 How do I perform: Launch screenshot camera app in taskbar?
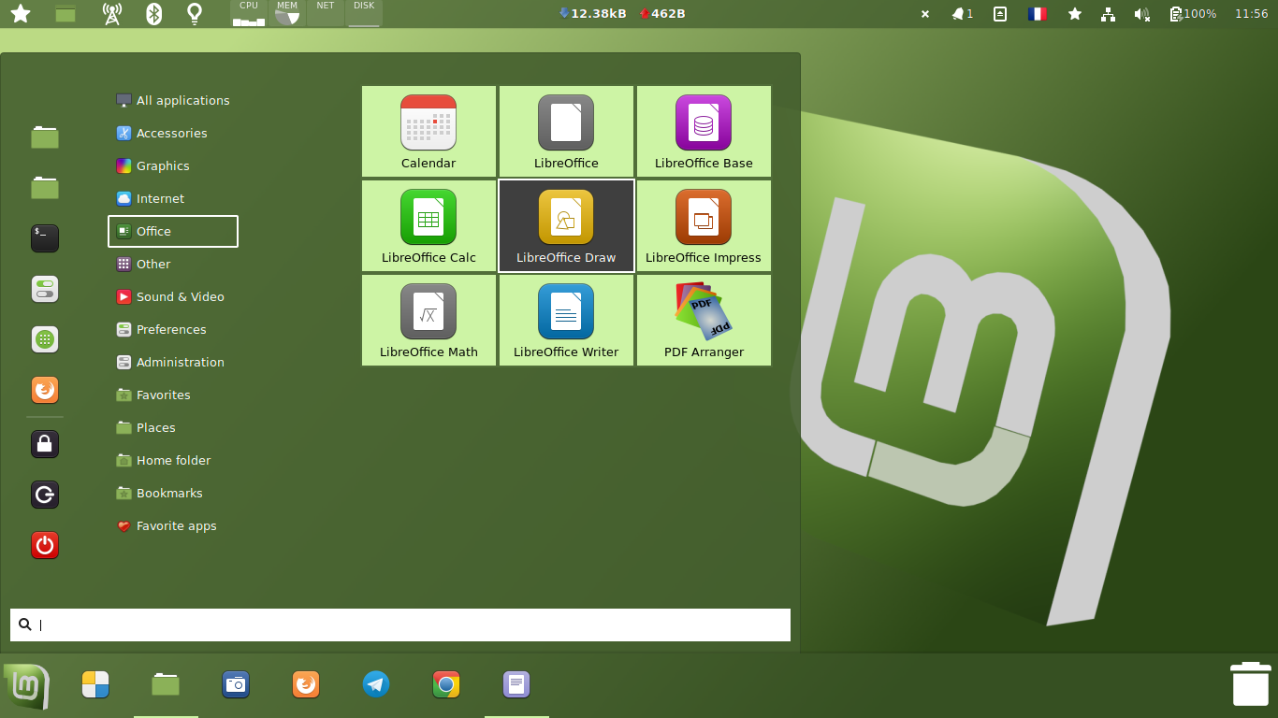click(236, 685)
